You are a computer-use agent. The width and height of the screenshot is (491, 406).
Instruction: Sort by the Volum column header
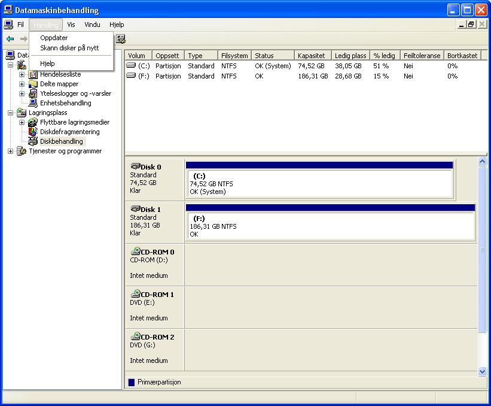coord(138,56)
